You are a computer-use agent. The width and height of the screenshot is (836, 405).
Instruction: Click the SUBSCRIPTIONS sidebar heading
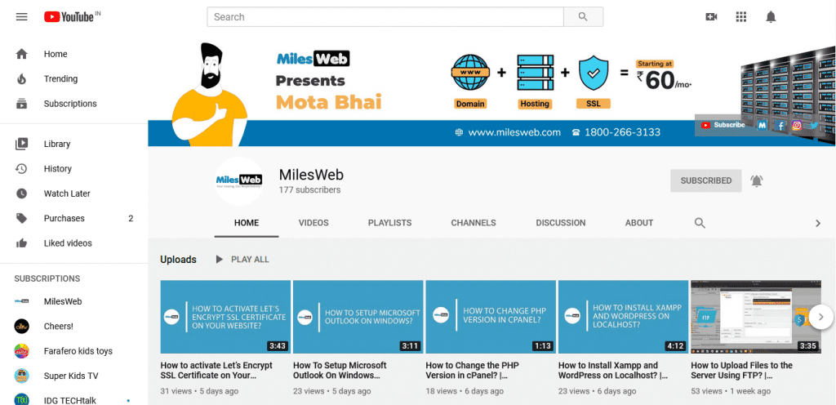pos(47,278)
